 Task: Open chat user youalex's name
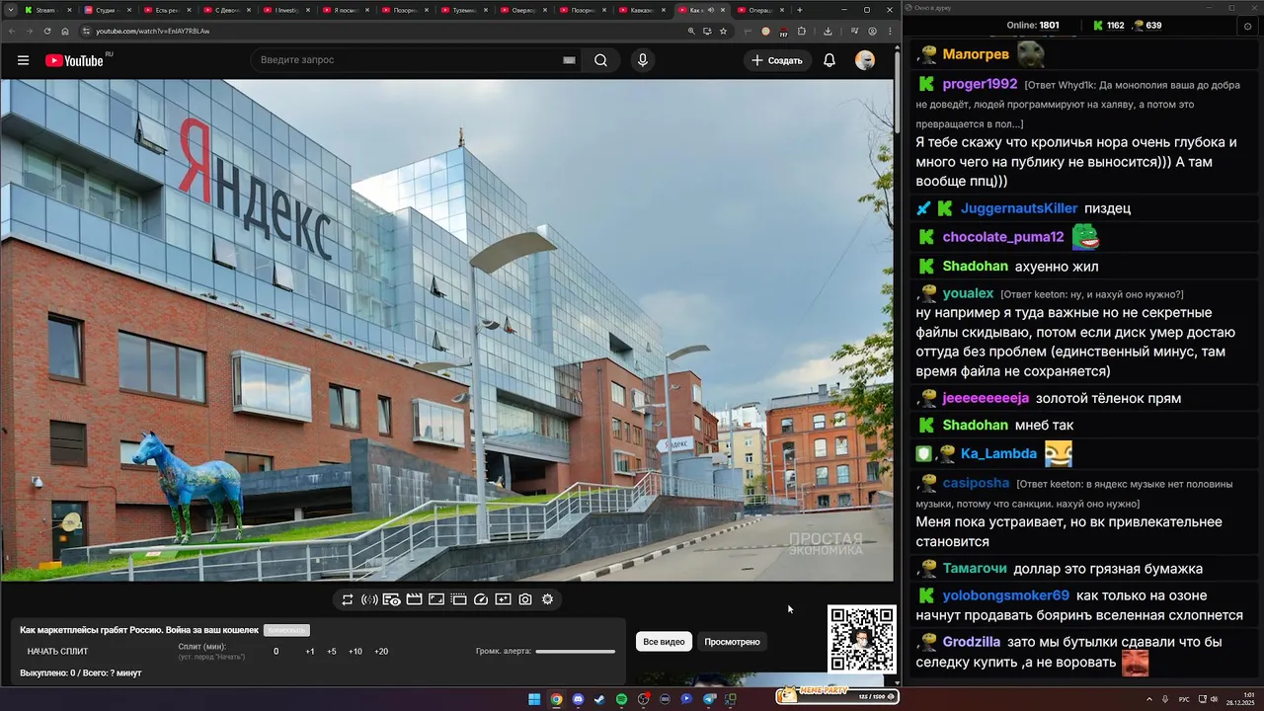968,293
